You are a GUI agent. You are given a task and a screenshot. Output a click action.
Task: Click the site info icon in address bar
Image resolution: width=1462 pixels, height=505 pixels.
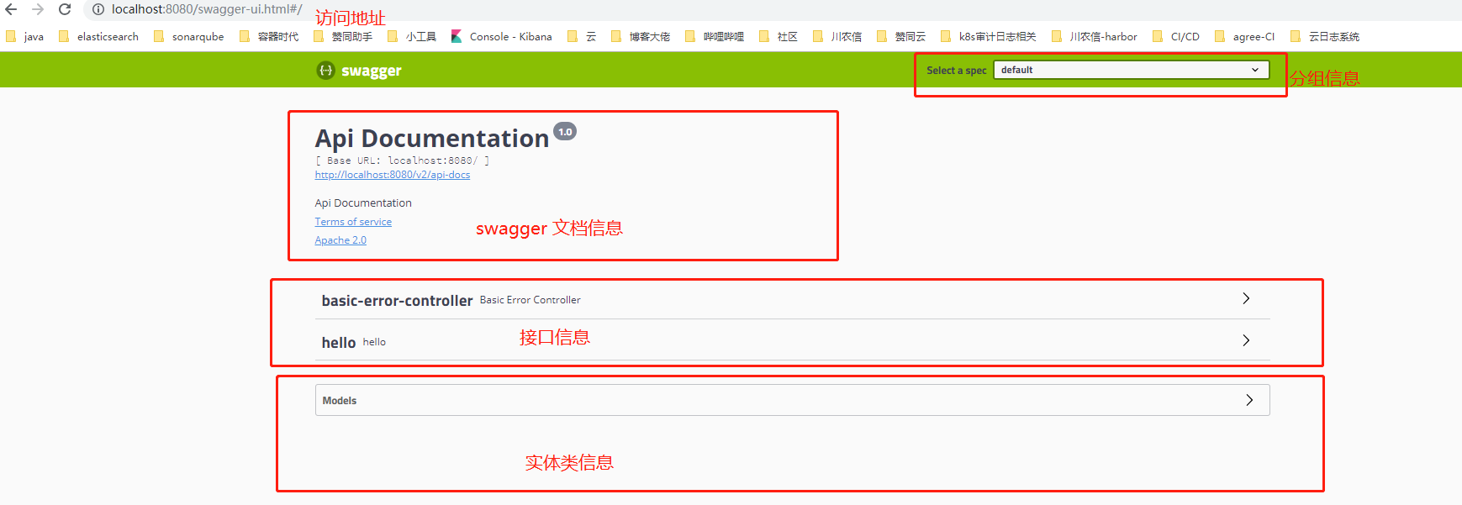pos(98,9)
